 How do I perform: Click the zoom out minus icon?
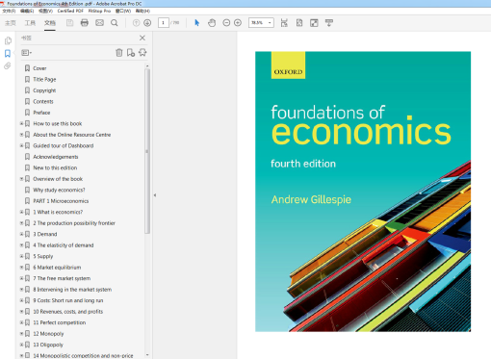(x=226, y=23)
